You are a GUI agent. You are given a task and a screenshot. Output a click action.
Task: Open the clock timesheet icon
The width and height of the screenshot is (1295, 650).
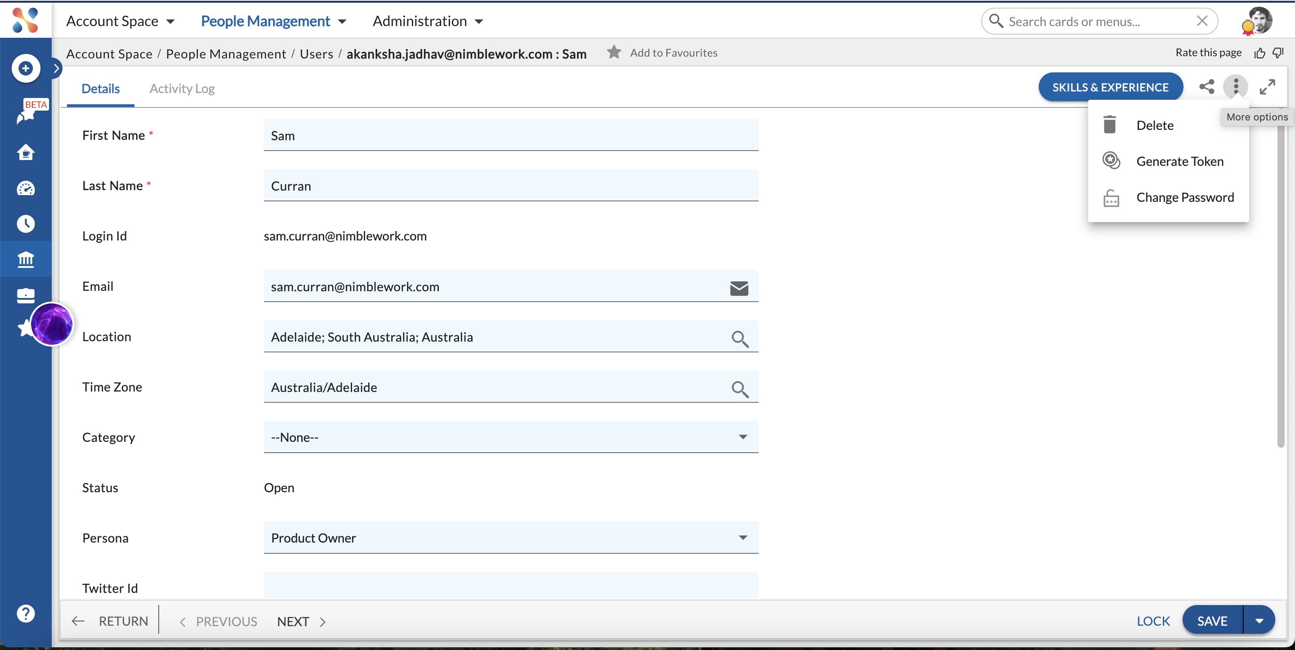(26, 224)
